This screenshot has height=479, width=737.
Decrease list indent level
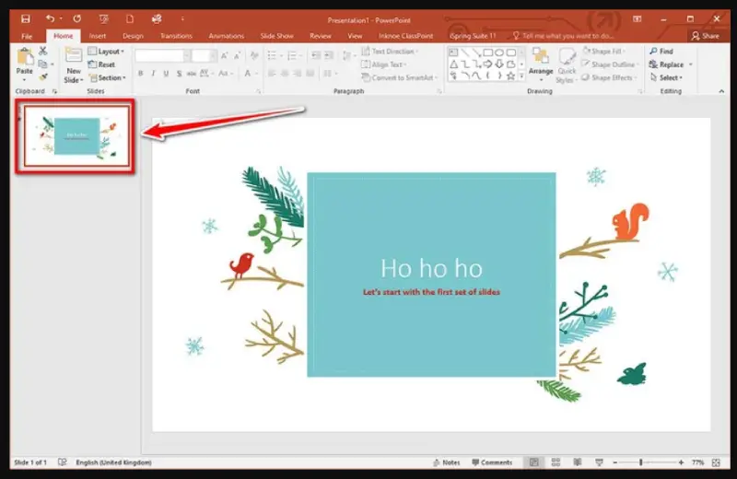[x=316, y=56]
